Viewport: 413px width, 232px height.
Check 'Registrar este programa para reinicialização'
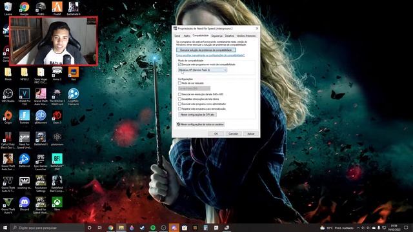(x=179, y=109)
